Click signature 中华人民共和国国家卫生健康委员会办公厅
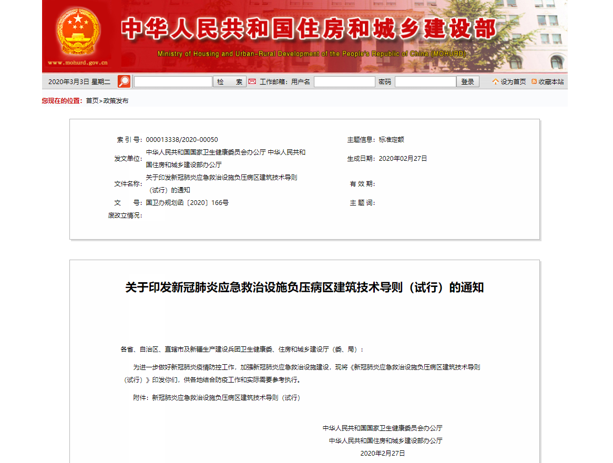This screenshot has height=463, width=613. tap(382, 428)
